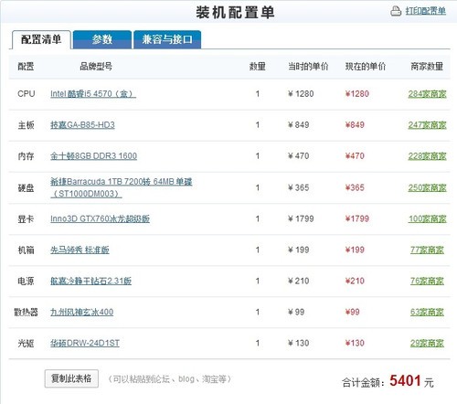Open the 技嘉GA-B85-HD3 motherboard link
The width and height of the screenshot is (457, 404).
[x=82, y=125]
